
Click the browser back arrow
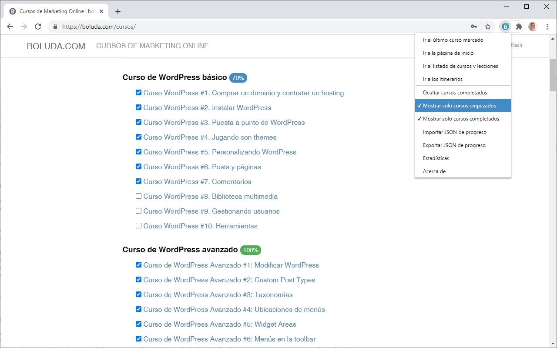(x=10, y=27)
